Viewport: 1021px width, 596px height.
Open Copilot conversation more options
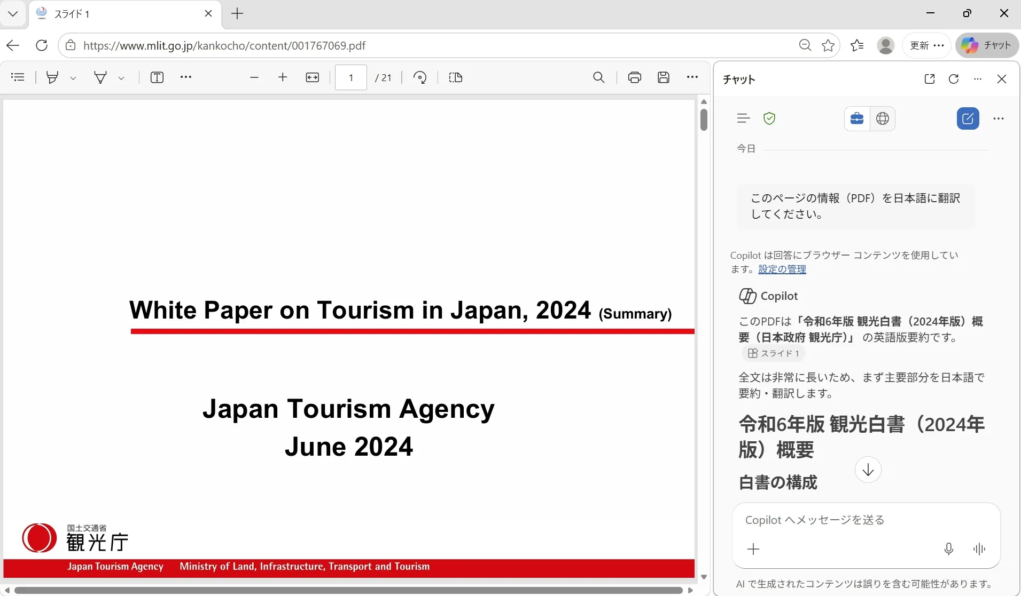coord(999,118)
